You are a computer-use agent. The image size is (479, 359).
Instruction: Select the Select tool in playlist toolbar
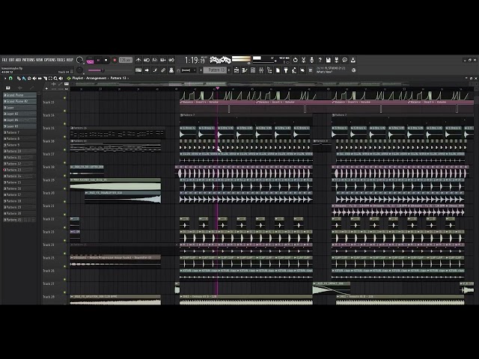tap(50, 79)
